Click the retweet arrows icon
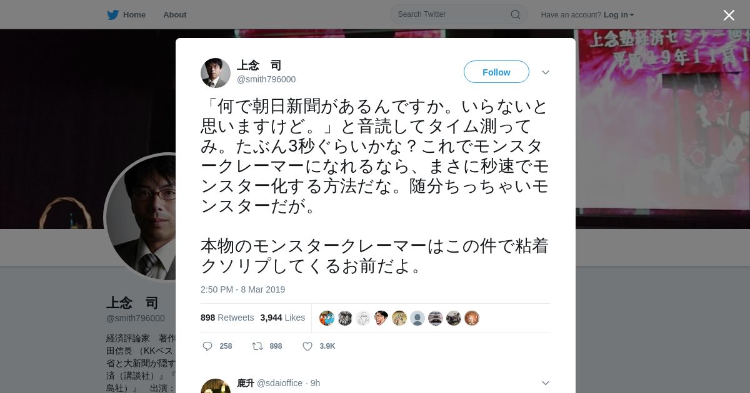This screenshot has height=393, width=750. click(x=257, y=346)
